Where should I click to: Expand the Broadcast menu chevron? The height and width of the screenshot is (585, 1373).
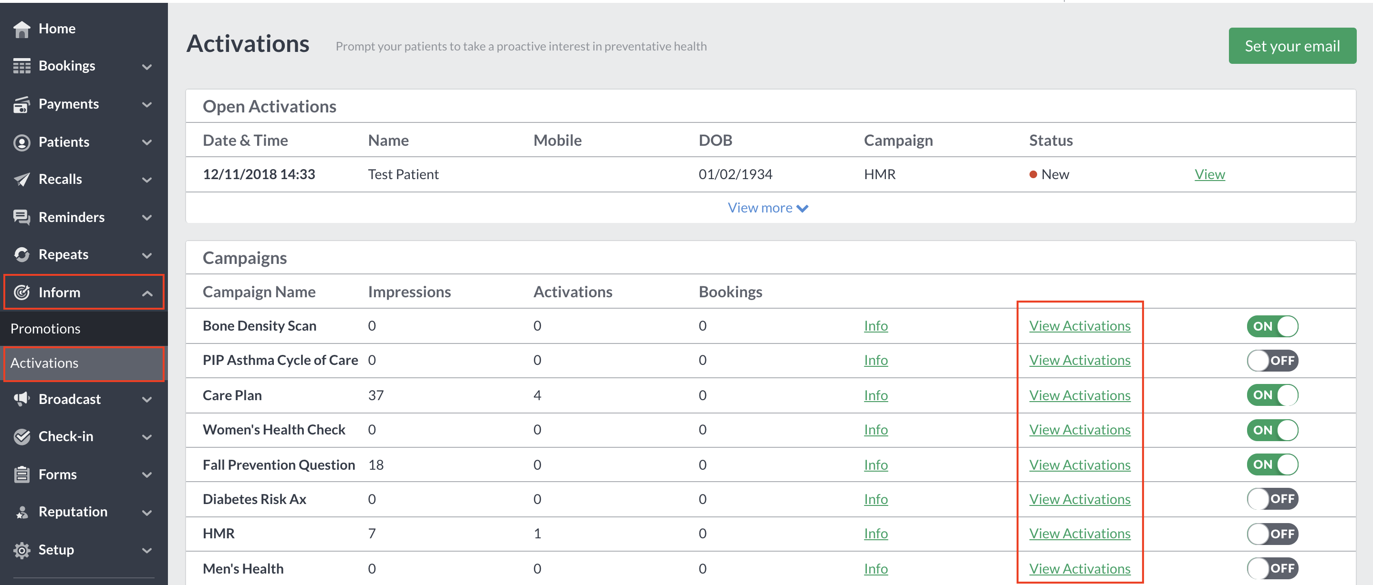coord(147,400)
